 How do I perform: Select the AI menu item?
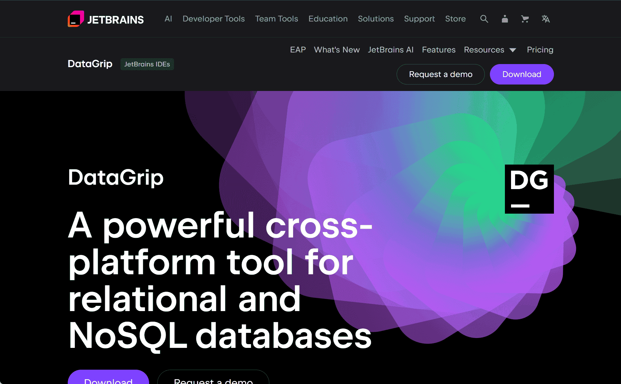168,19
